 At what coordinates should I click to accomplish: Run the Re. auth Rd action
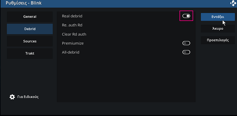(x=126, y=25)
